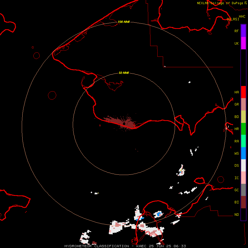The height and width of the screenshot is (248, 248).
Task: Click the DS white legend swatch
Action: [x=243, y=165]
